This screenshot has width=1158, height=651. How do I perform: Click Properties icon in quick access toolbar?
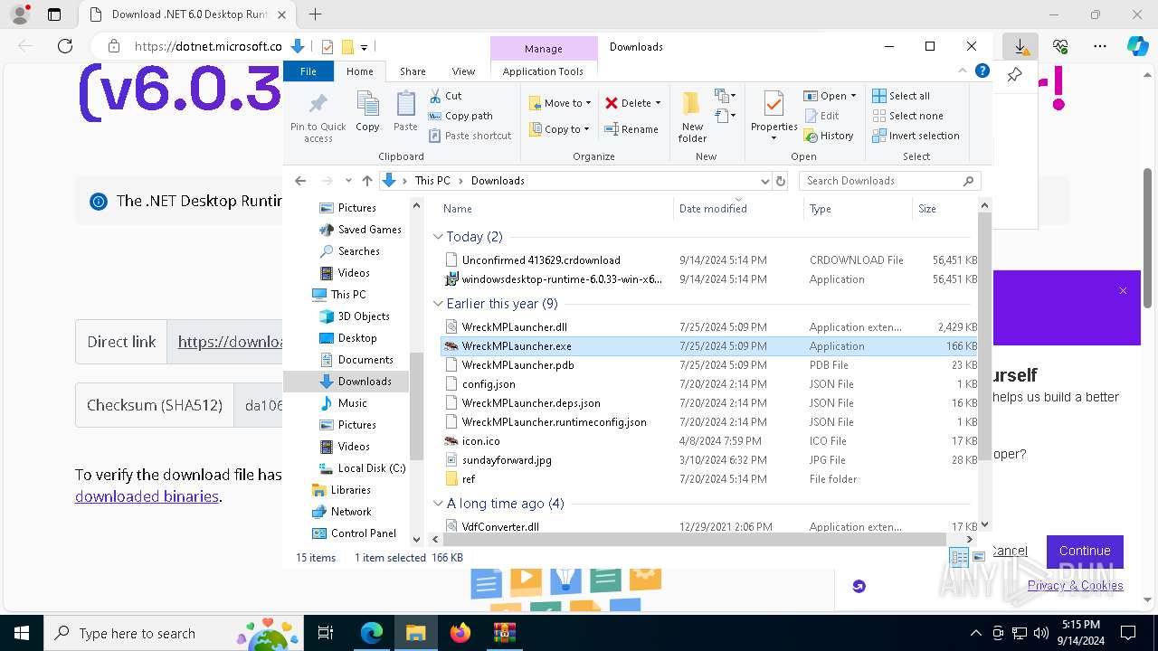point(327,47)
